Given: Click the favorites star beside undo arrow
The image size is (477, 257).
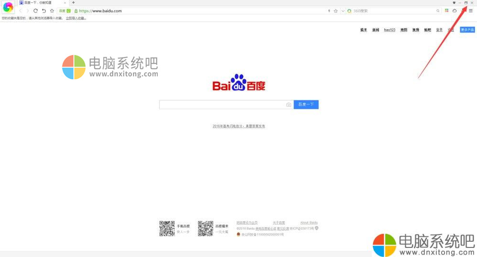Looking at the screenshot, I should coord(52,11).
